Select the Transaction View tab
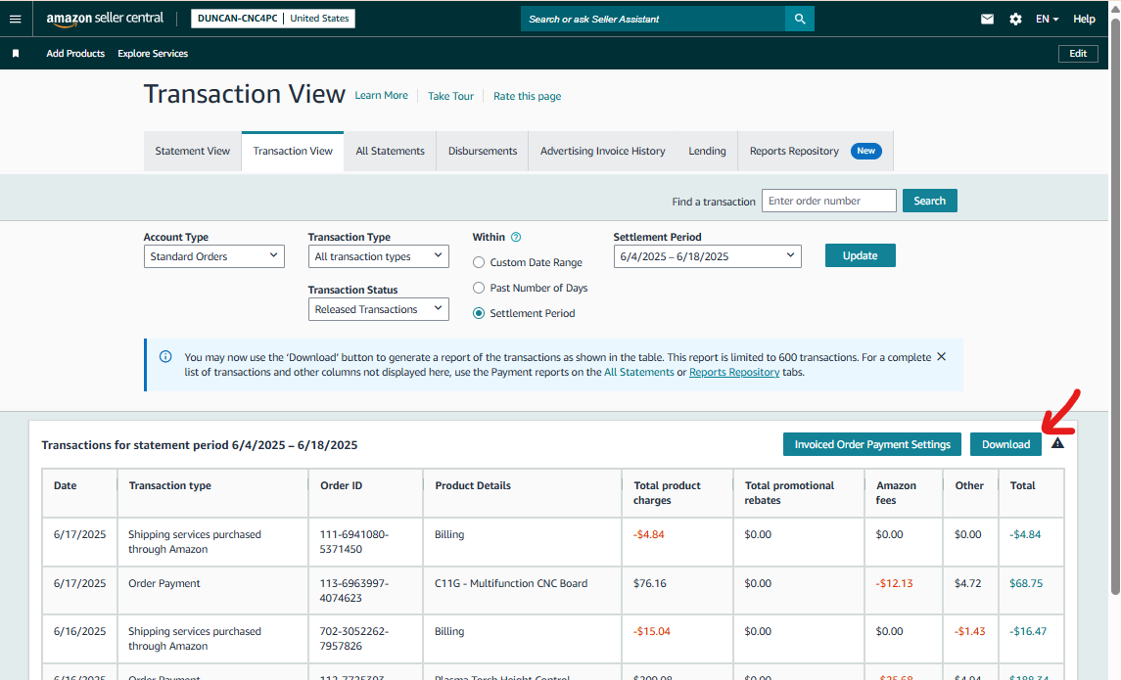This screenshot has height=680, width=1121. click(x=293, y=152)
